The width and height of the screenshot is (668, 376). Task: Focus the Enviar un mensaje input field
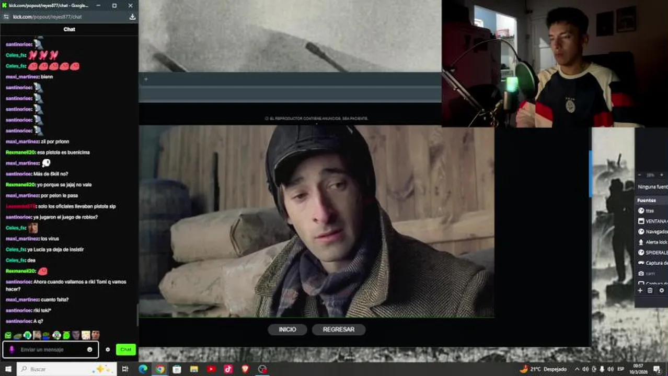pos(51,349)
